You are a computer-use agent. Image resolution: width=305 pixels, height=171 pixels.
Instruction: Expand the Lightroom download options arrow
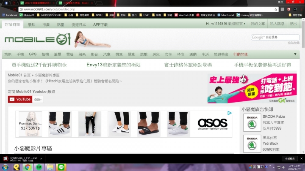tap(41, 159)
